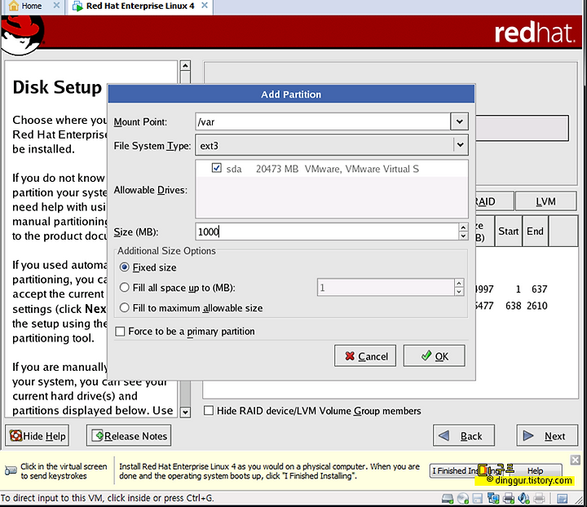
Task: Click the End column header
Action: (x=536, y=231)
